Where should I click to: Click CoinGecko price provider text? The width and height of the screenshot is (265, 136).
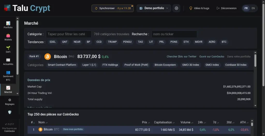point(10,131)
